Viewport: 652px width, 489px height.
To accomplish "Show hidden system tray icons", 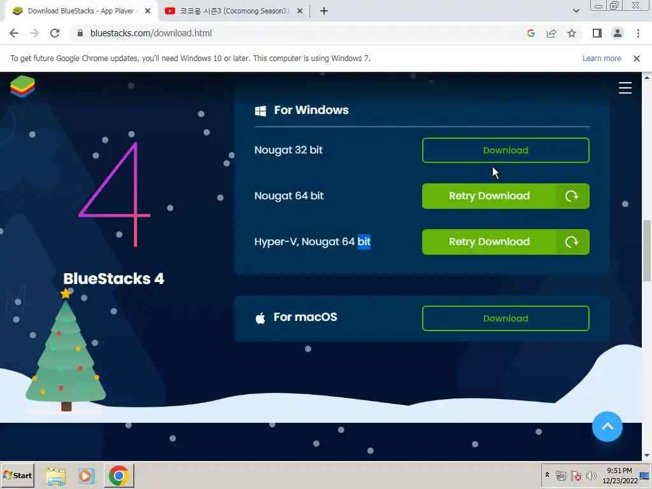I will 547,475.
